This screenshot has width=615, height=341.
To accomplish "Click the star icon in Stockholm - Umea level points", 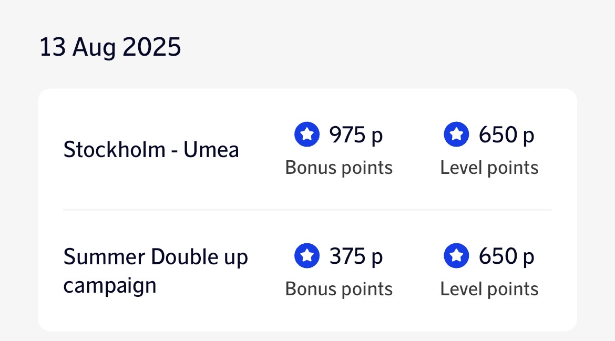I will point(456,135).
